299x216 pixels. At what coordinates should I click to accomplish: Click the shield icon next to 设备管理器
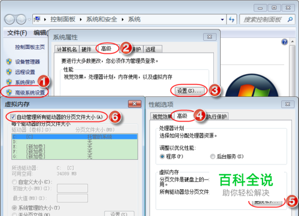[x=9, y=62]
